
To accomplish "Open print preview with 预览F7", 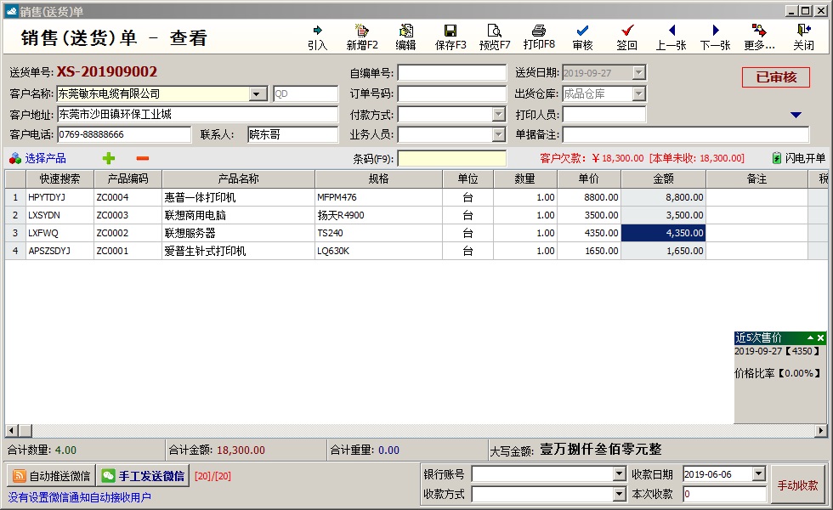I will click(495, 31).
